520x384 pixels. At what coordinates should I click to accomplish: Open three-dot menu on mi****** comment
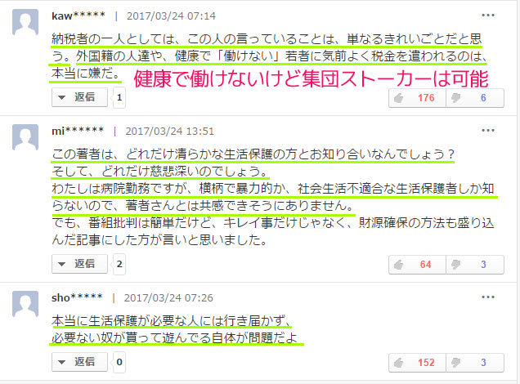coord(488,131)
